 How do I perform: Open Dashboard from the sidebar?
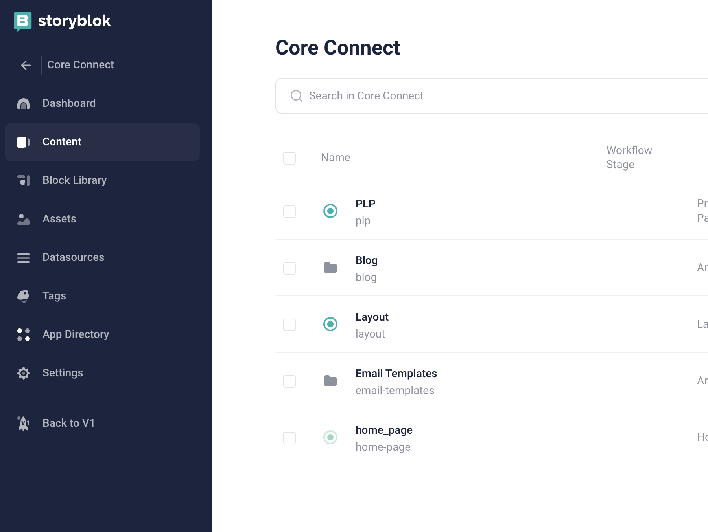pos(69,103)
